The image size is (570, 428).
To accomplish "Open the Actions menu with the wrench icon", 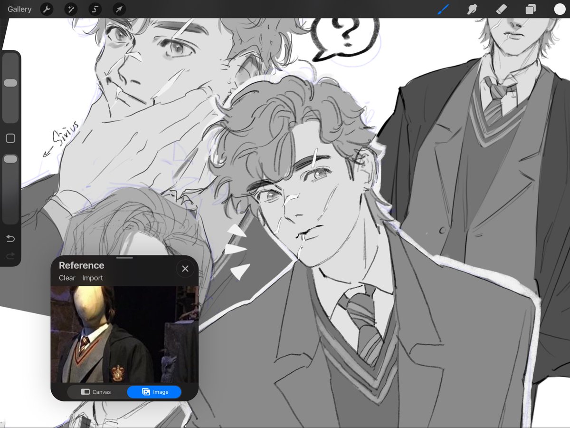I will click(47, 9).
